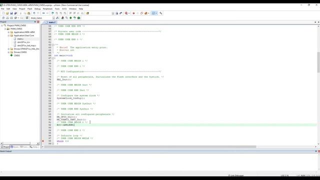This screenshot has width=320, height=180.
Task: Insert a breakpoint with the red dot icon
Action: click(x=133, y=13)
